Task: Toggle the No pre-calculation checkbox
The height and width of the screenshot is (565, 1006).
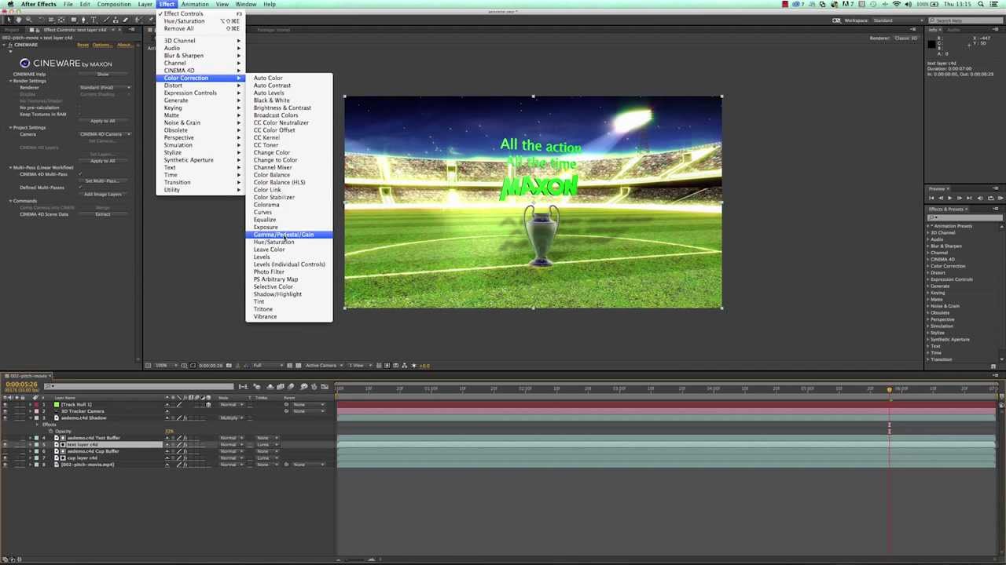Action: click(80, 107)
